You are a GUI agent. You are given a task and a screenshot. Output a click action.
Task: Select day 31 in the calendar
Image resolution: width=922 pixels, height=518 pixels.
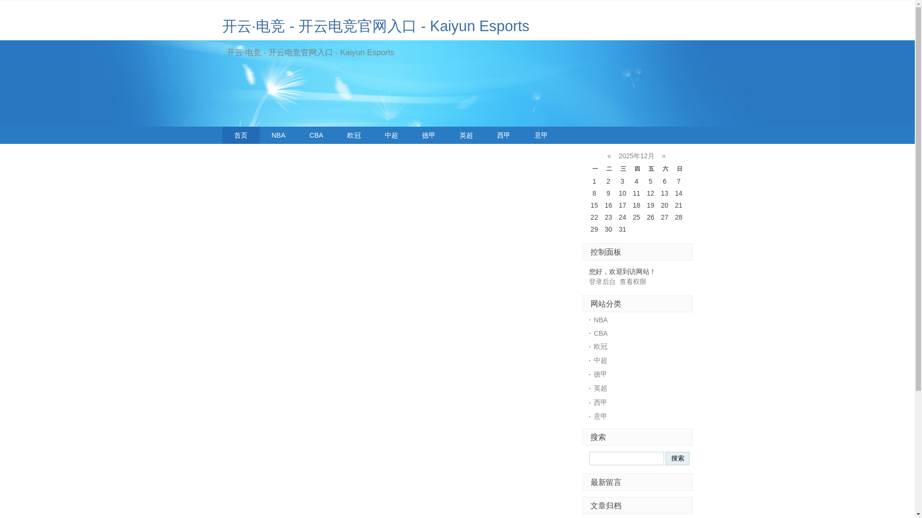[x=622, y=229]
